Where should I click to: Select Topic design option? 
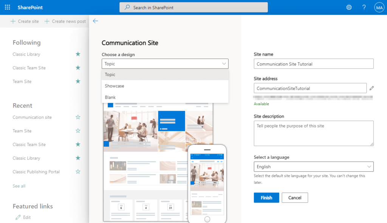click(165, 74)
